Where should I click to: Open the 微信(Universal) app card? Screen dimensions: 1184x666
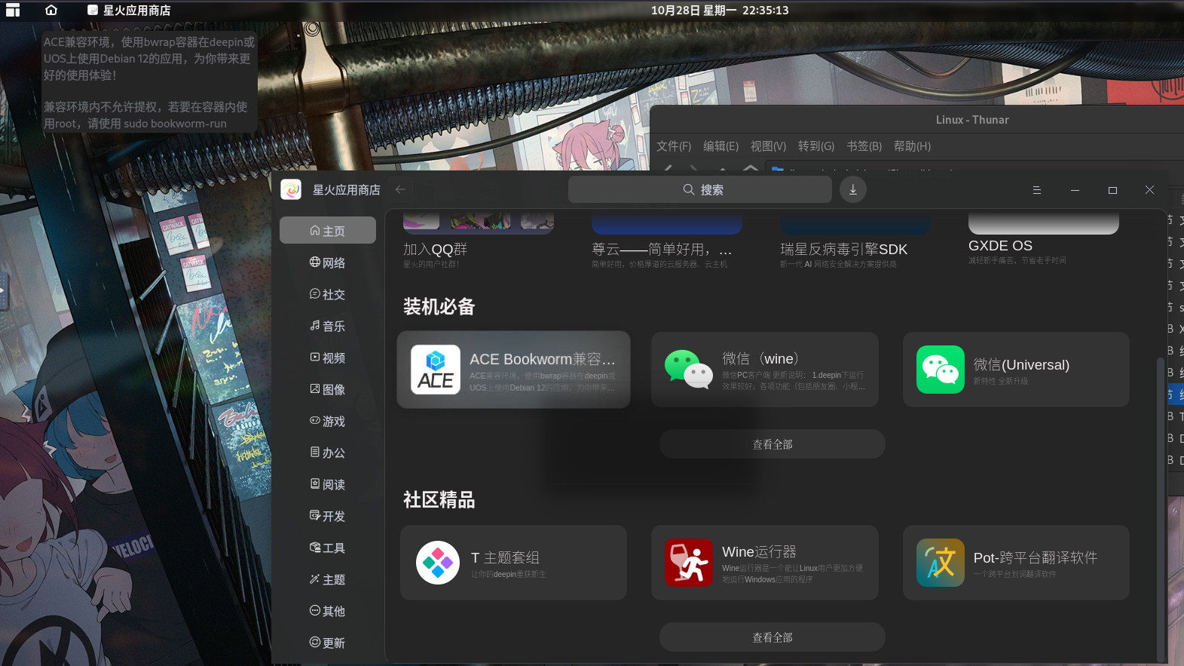(1016, 370)
